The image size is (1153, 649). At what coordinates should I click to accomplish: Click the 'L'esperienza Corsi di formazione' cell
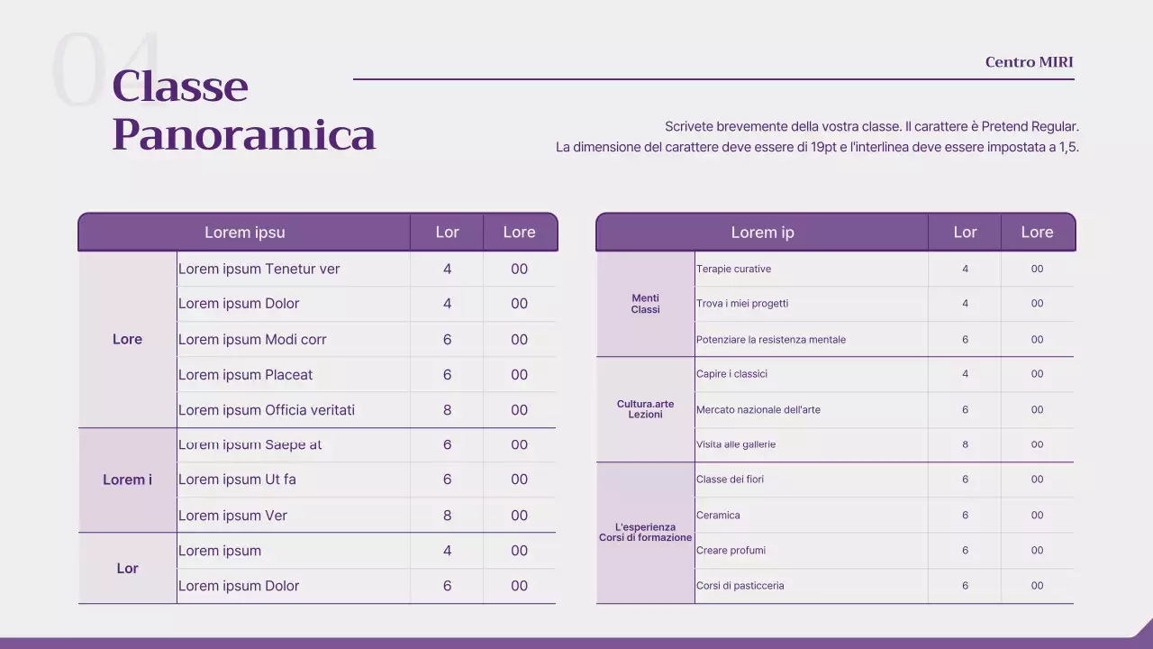[x=645, y=532]
